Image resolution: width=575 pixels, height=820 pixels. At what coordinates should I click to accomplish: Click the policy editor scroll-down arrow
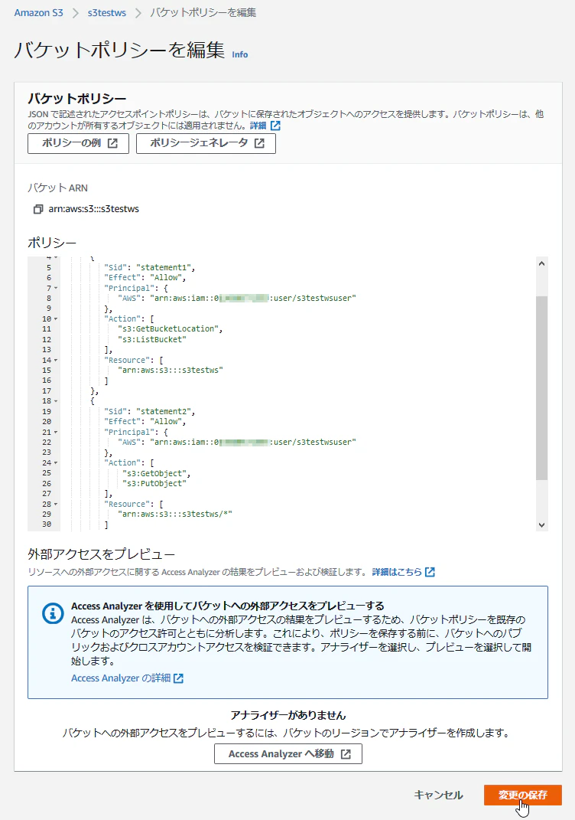(541, 525)
